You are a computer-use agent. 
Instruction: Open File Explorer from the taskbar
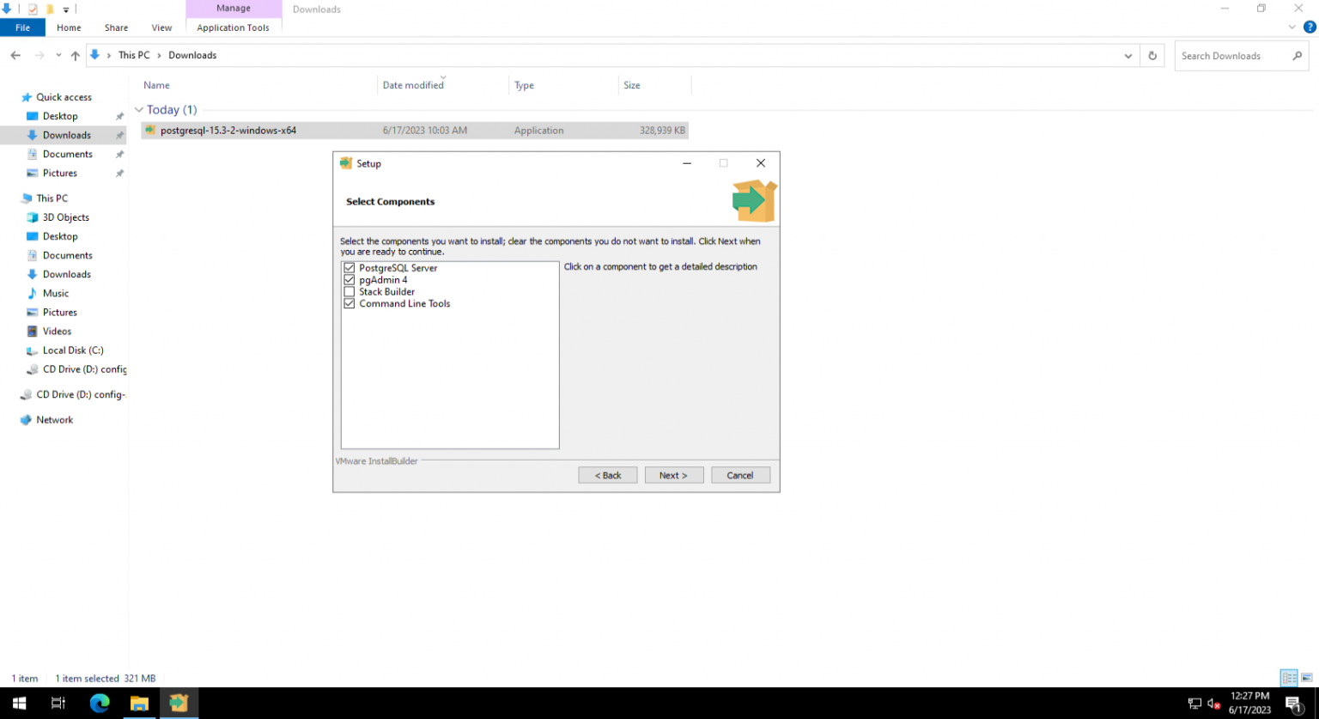pos(139,703)
